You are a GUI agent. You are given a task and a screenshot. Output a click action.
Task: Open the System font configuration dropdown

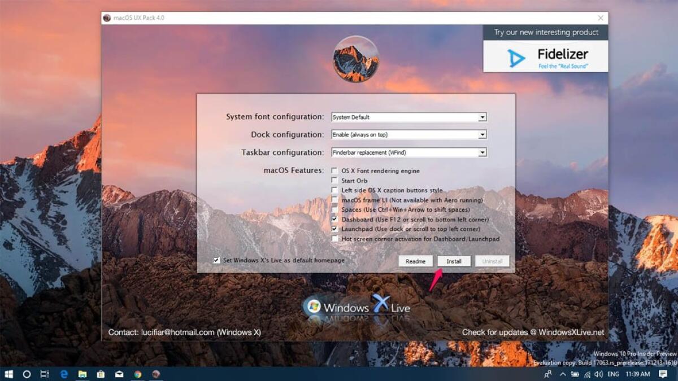(x=482, y=117)
